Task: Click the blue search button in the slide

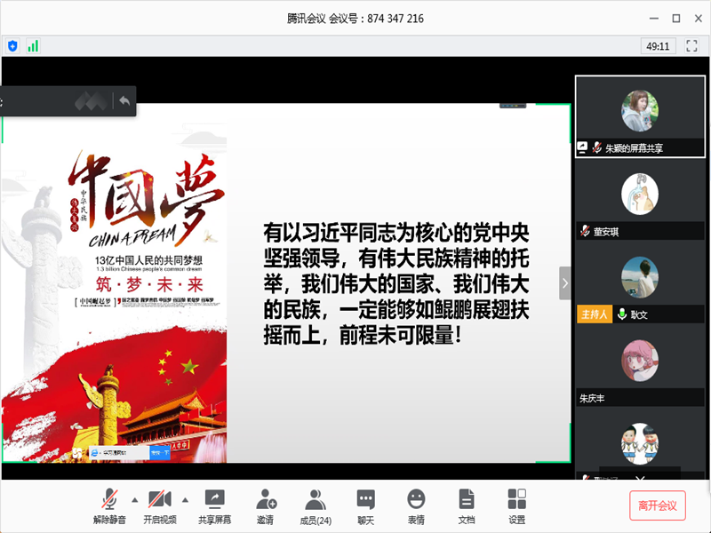Action: tap(160, 452)
